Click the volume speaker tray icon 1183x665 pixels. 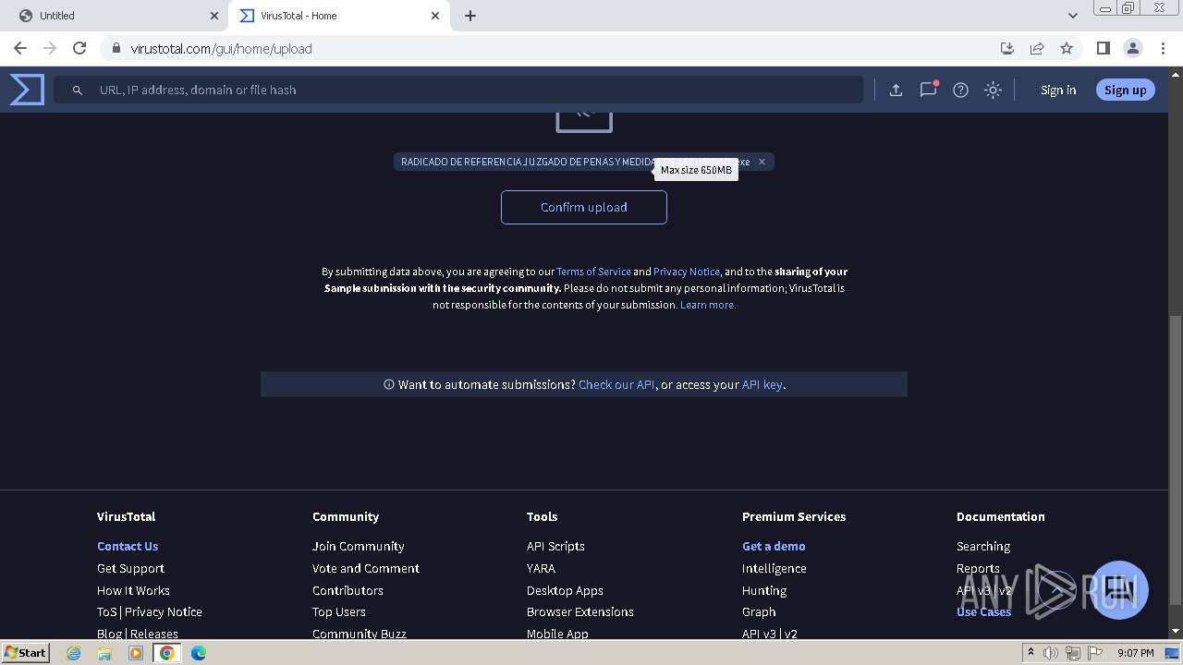[x=1051, y=653]
